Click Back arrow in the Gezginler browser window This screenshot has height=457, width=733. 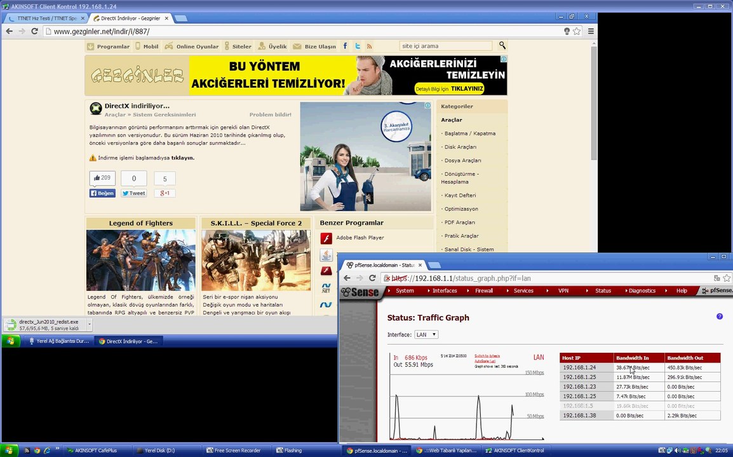(10, 31)
